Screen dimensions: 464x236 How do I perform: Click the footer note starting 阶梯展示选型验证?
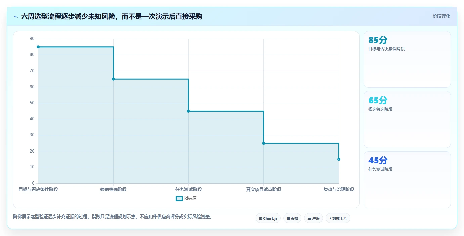[x=113, y=217]
